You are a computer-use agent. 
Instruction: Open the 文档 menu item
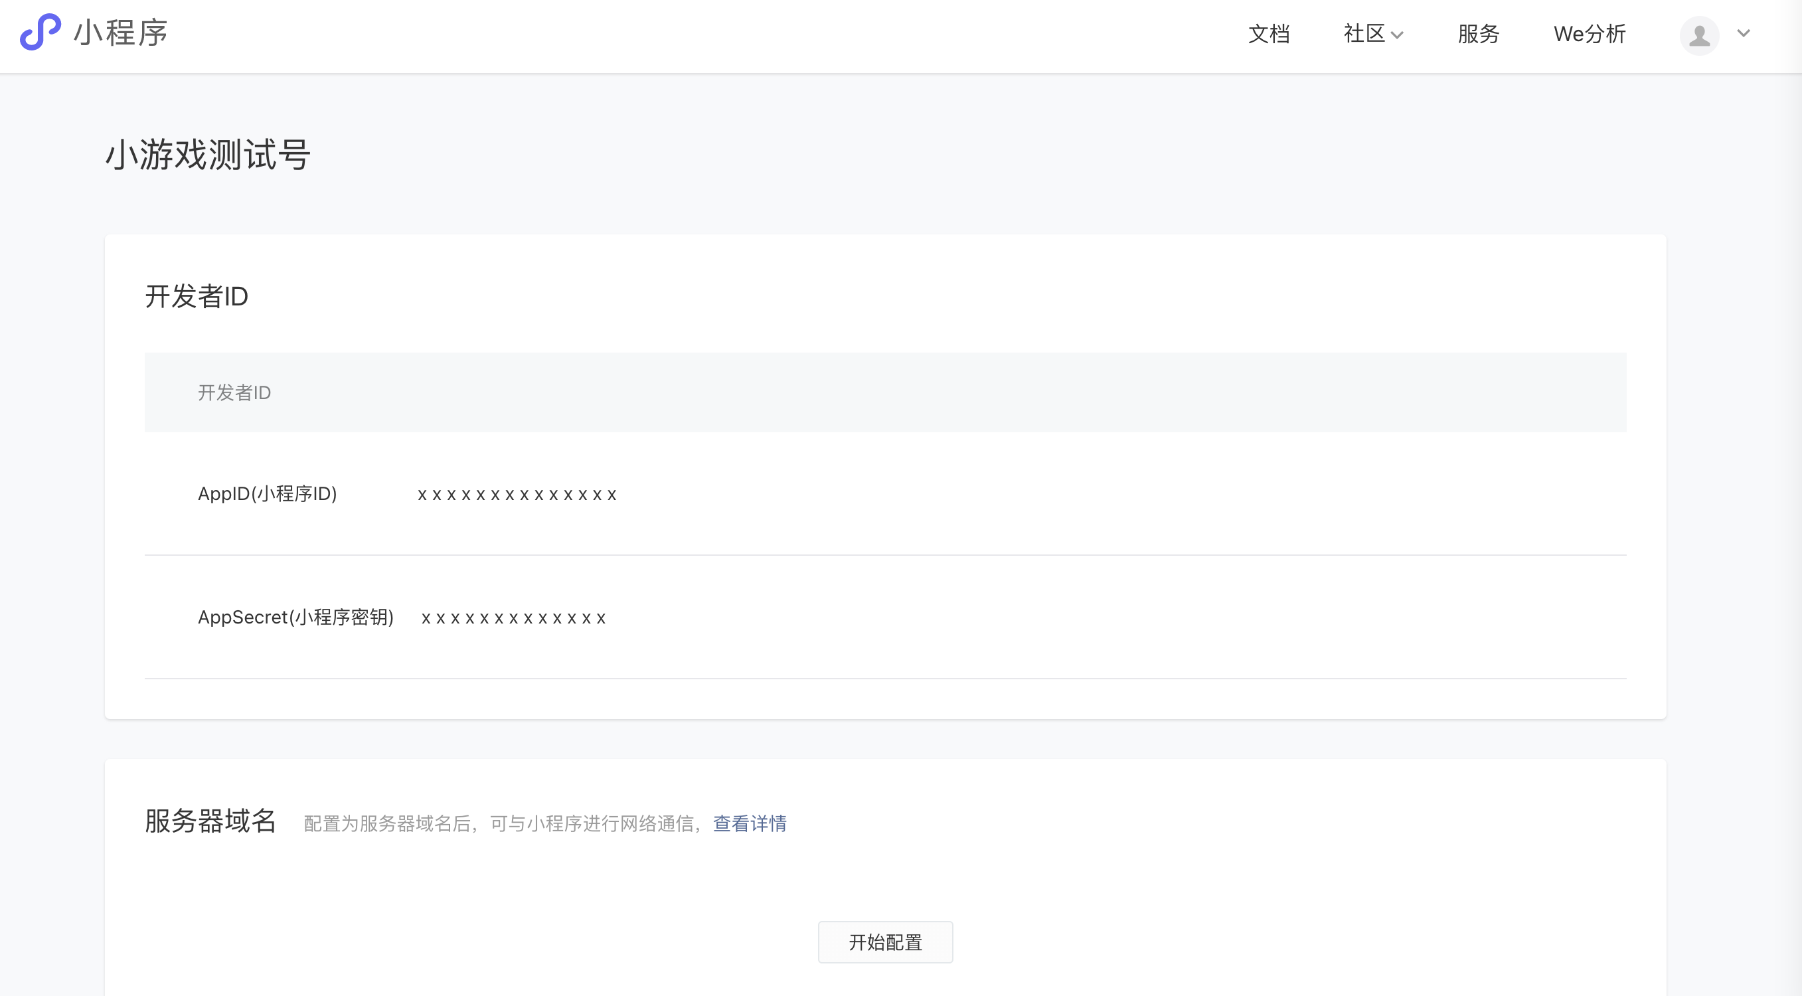(1268, 34)
